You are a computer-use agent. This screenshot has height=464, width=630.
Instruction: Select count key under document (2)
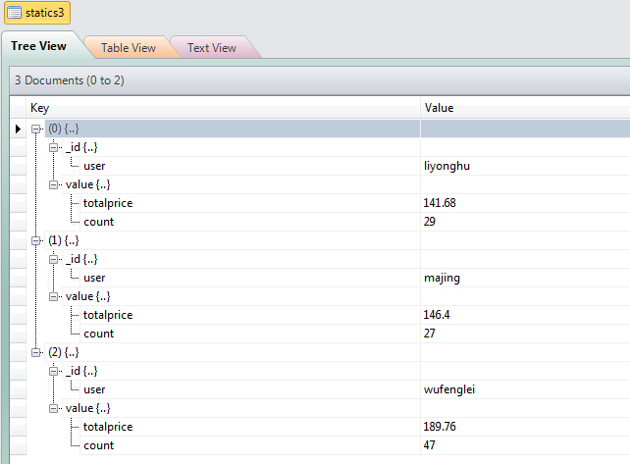(x=98, y=445)
